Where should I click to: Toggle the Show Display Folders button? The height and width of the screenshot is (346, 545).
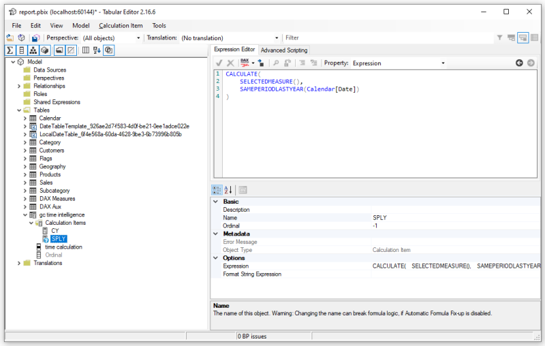click(59, 50)
